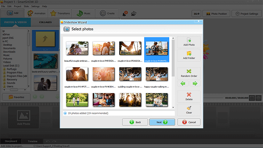Open the Program Files folder
The width and height of the screenshot is (263, 148).
click(x=14, y=72)
